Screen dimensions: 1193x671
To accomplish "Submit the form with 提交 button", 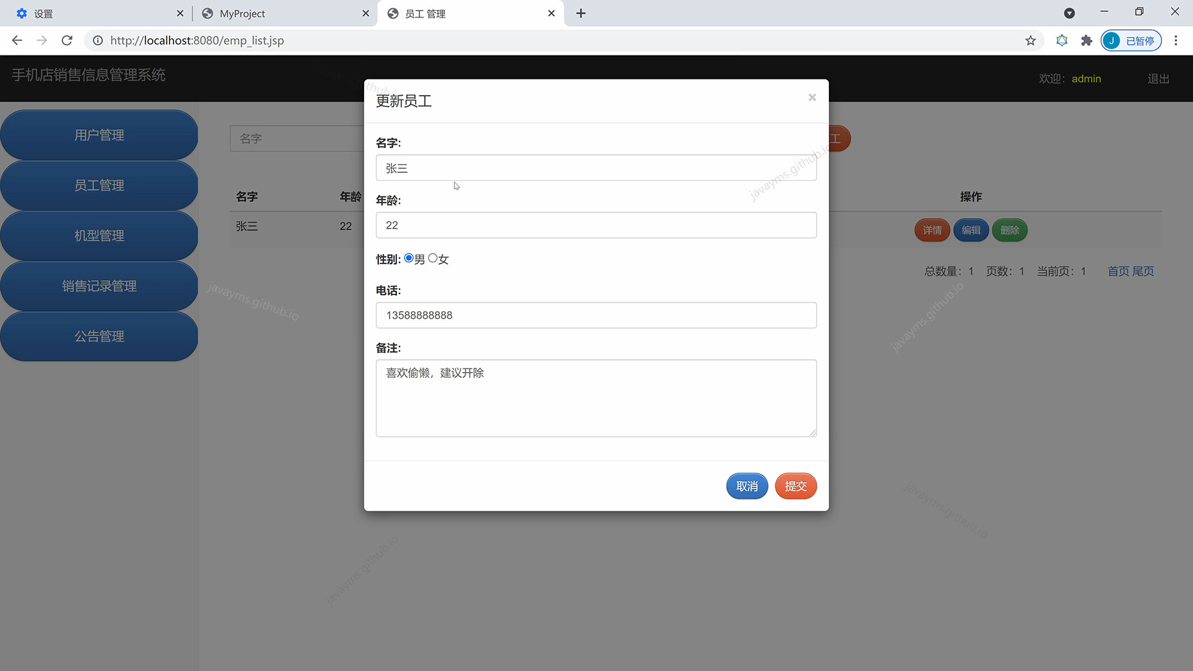I will [x=795, y=486].
